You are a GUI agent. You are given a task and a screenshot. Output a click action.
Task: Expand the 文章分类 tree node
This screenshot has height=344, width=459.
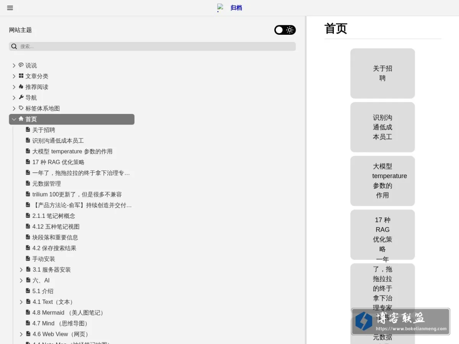click(14, 76)
